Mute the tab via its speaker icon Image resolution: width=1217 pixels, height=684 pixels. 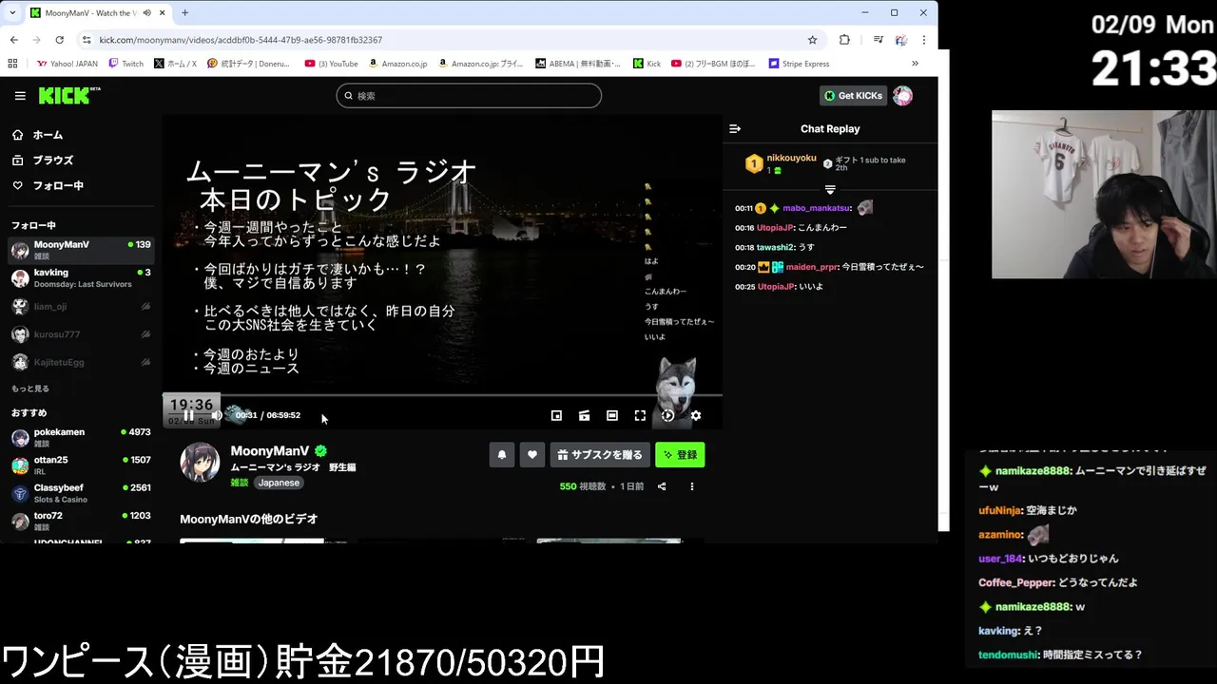click(x=146, y=13)
